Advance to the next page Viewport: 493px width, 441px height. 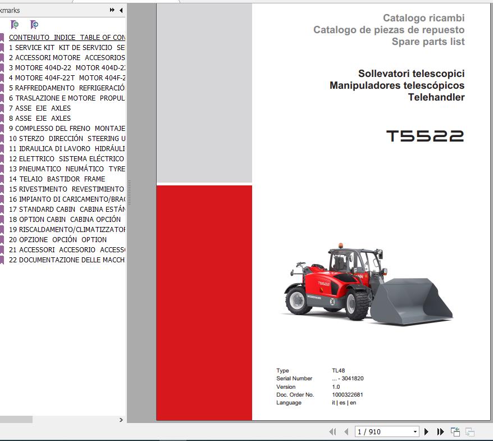(427, 431)
